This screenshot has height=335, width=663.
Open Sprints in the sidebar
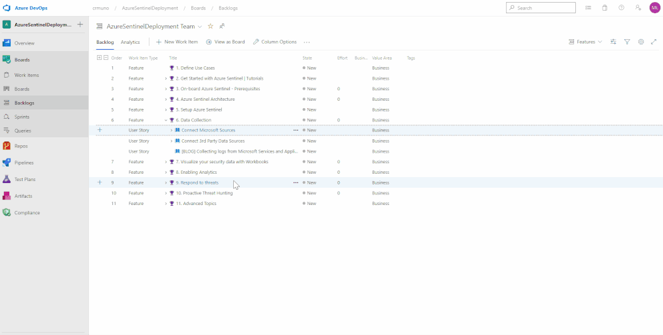coord(22,117)
